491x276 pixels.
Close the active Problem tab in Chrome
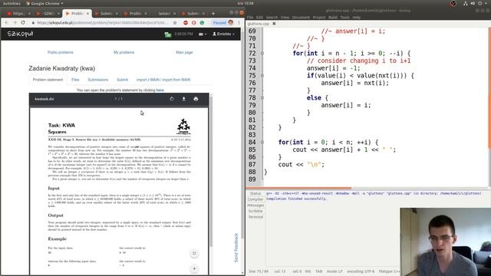87,14
